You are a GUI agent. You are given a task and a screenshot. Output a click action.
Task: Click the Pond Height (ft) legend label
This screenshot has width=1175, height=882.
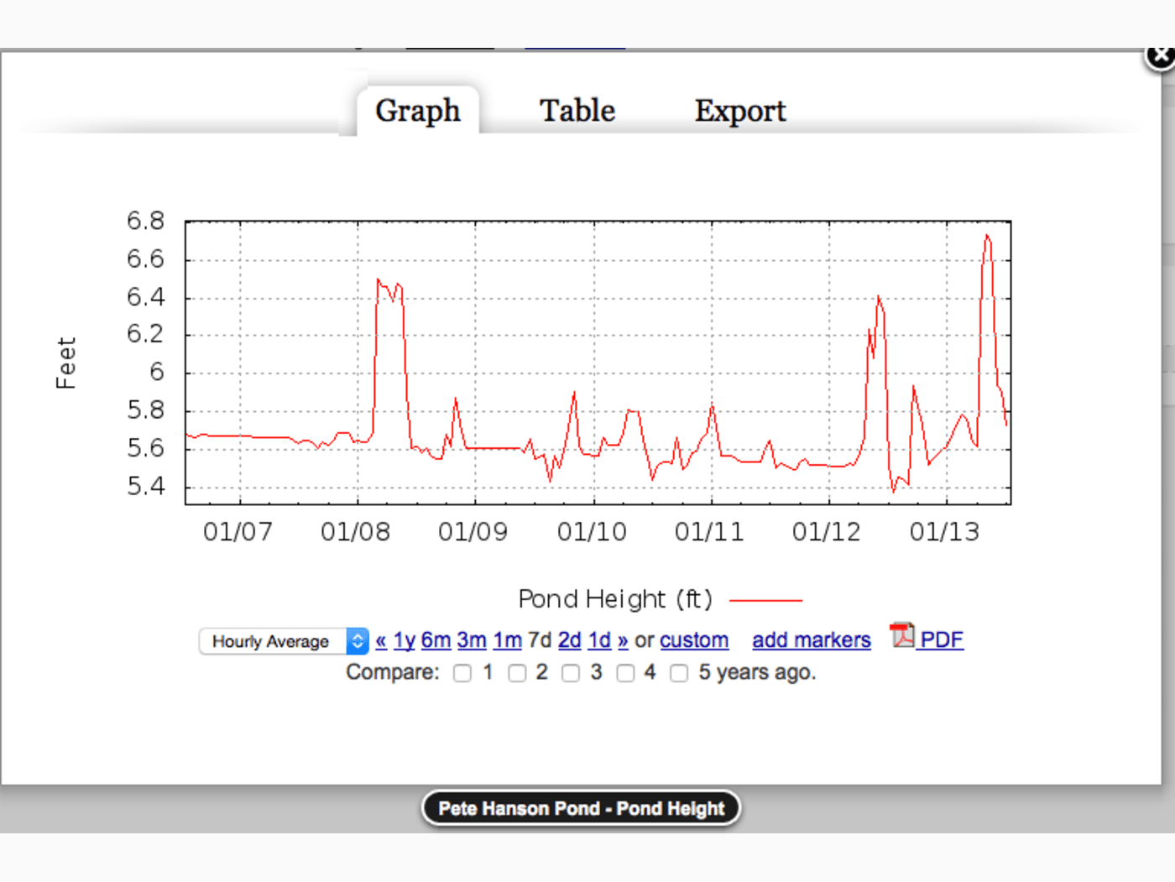[x=615, y=599]
